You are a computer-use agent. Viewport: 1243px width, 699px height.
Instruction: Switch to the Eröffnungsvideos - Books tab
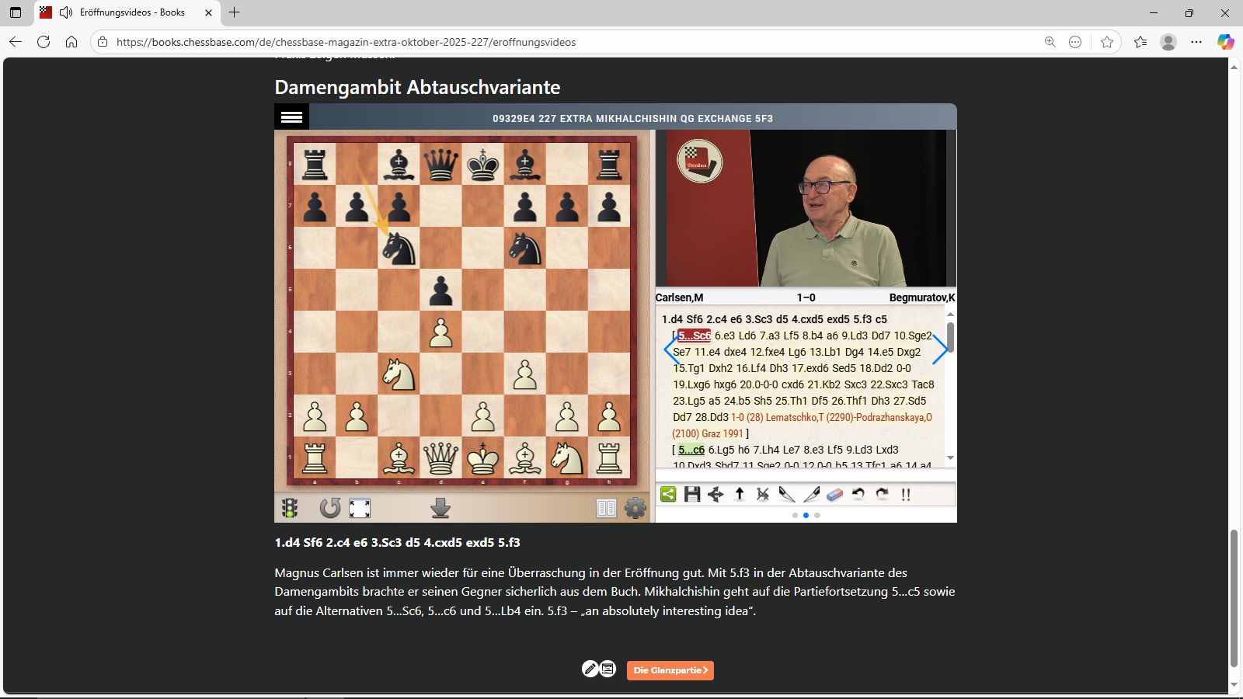pyautogui.click(x=124, y=12)
